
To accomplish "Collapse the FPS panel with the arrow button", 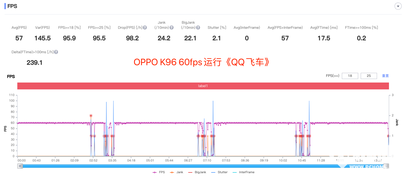I will pyautogui.click(x=398, y=6).
